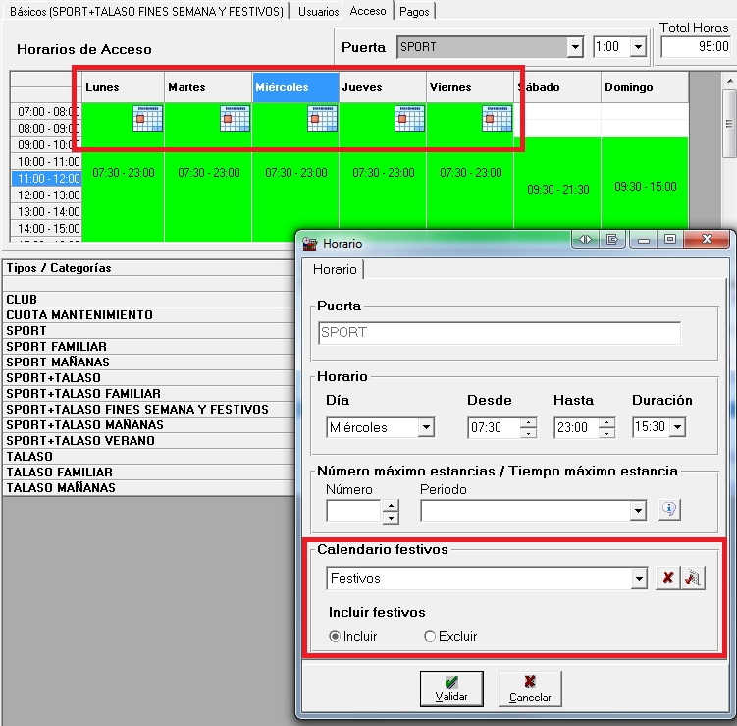The width and height of the screenshot is (737, 726).
Task: Click the Martes column header
Action: [x=208, y=87]
